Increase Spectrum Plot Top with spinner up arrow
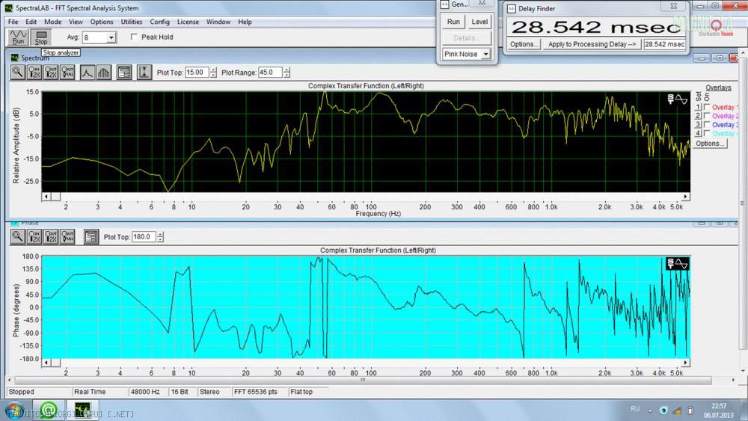 pyautogui.click(x=213, y=70)
